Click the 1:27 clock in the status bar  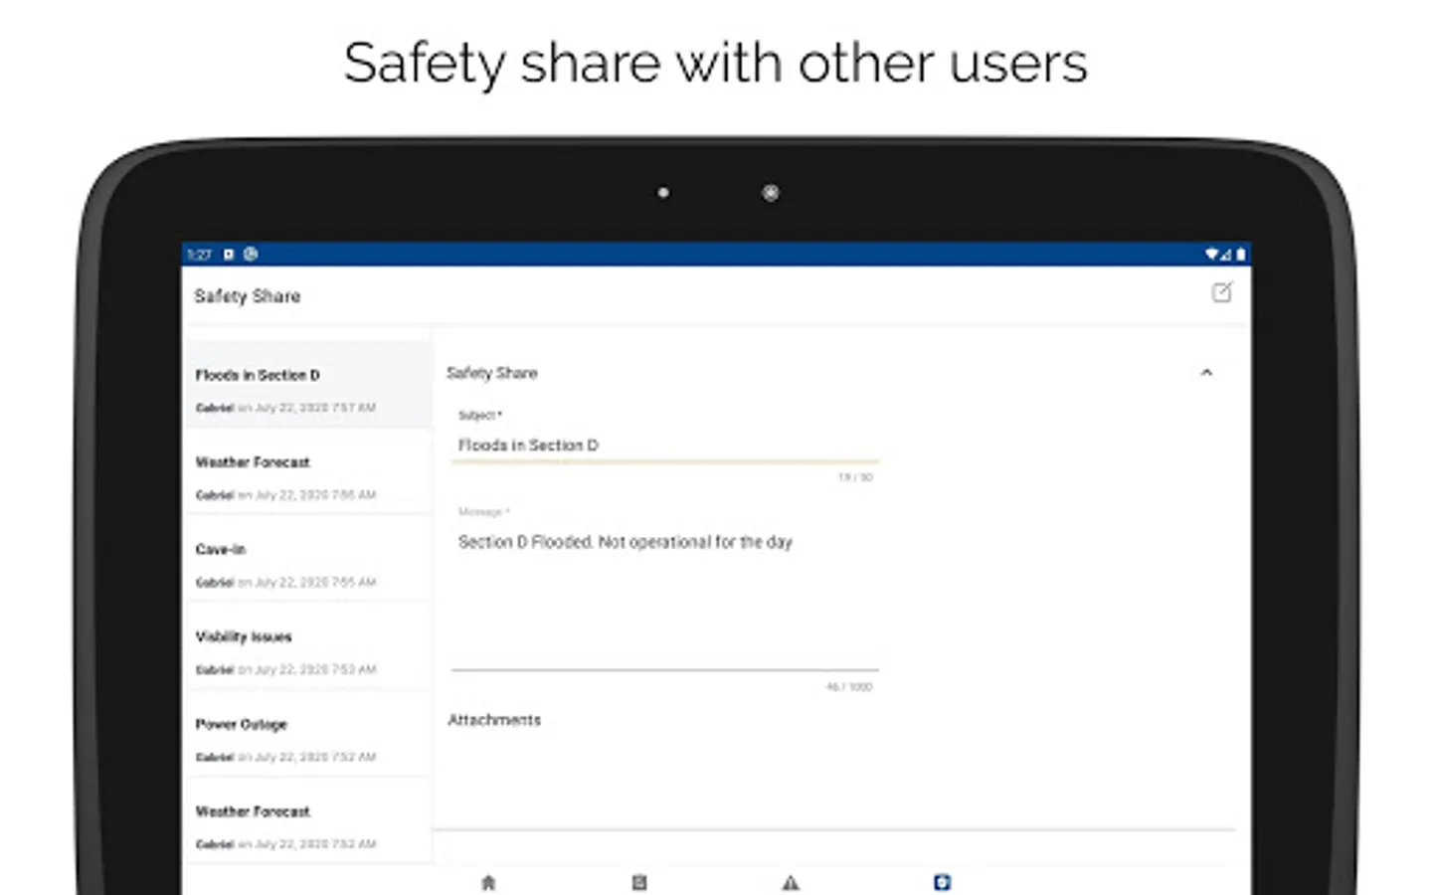pyautogui.click(x=200, y=255)
